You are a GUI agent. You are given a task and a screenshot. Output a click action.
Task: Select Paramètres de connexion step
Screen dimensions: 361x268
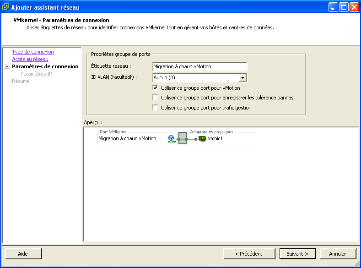(45, 66)
